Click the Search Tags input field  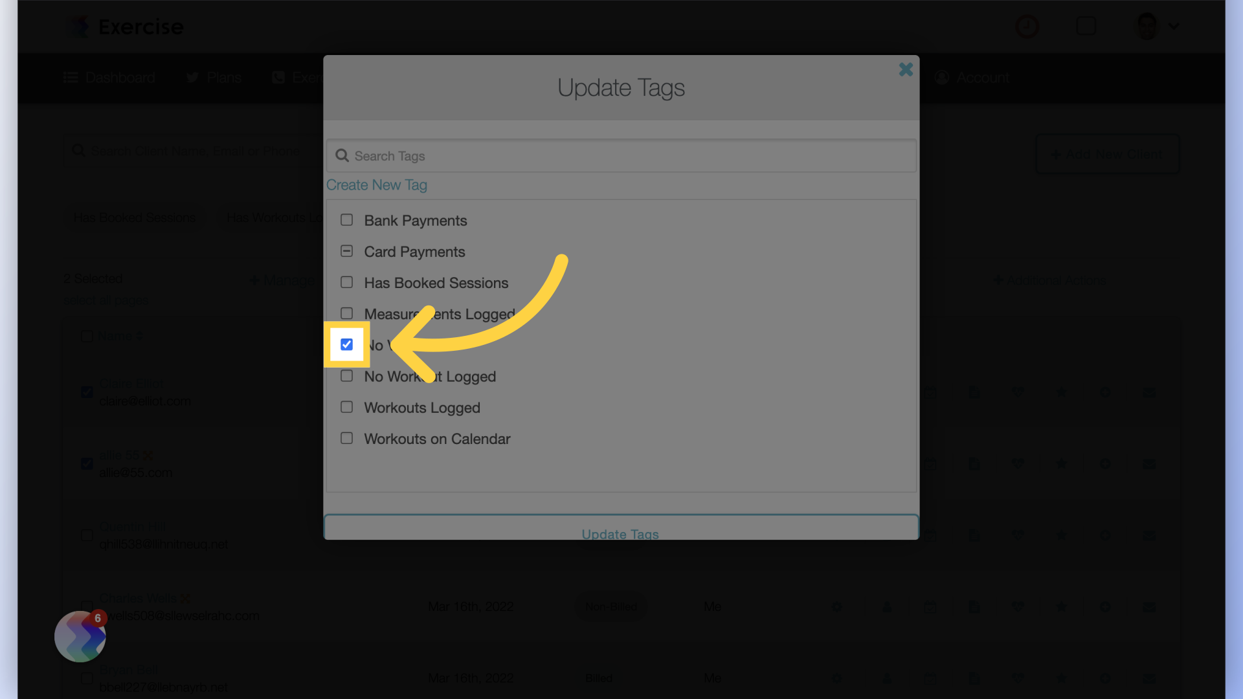(621, 155)
